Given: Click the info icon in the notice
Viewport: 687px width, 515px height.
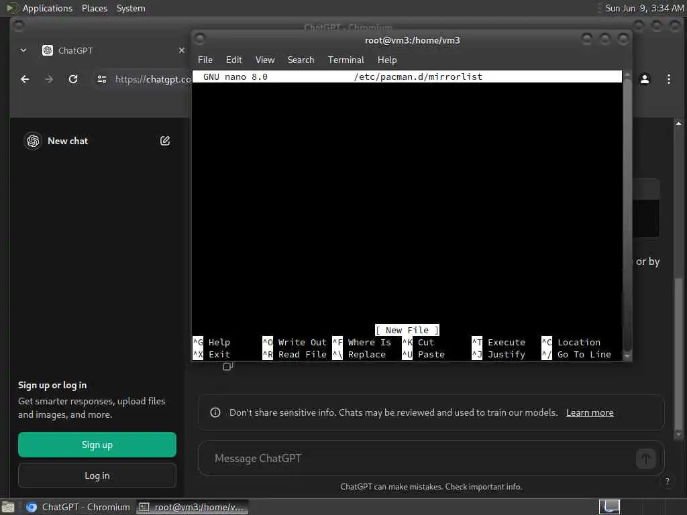Looking at the screenshot, I should coord(215,412).
